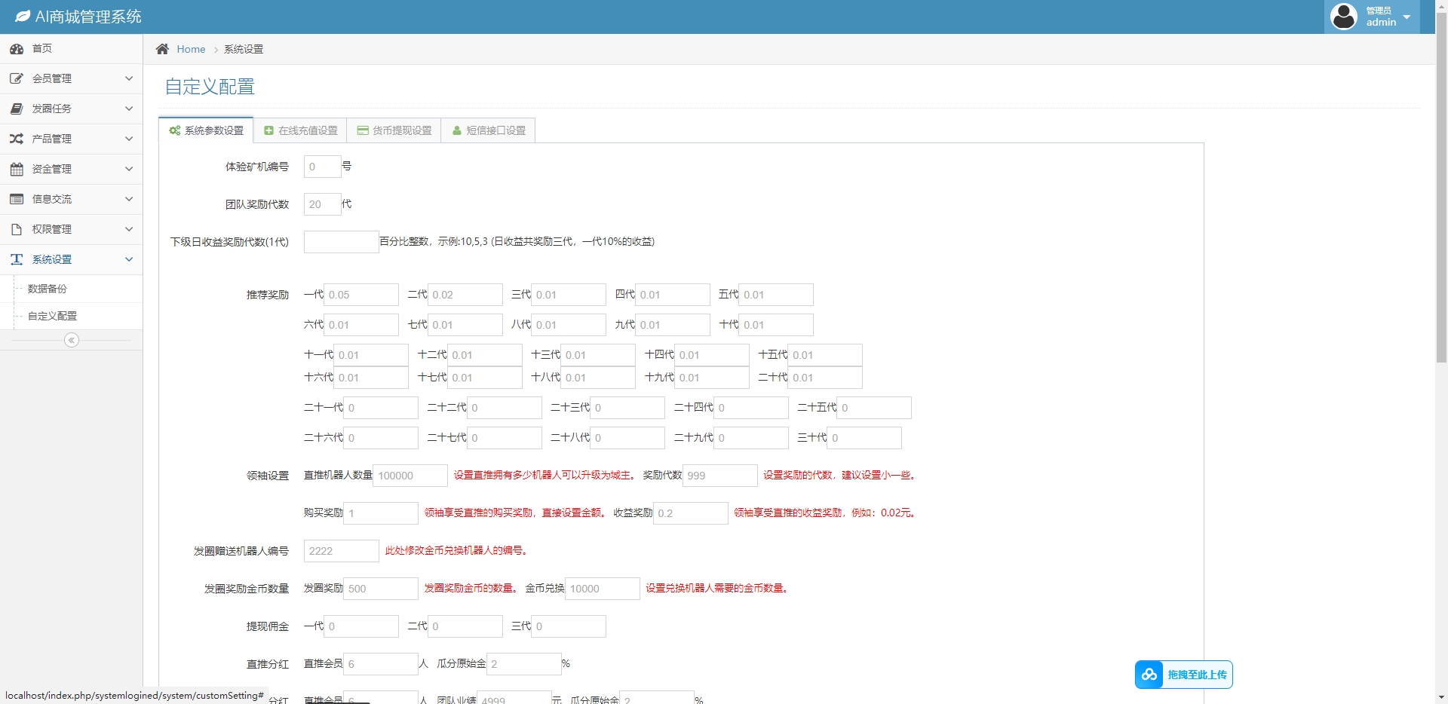This screenshot has height=704, width=1448.
Task: Click the leaf logo in header
Action: pos(23,17)
